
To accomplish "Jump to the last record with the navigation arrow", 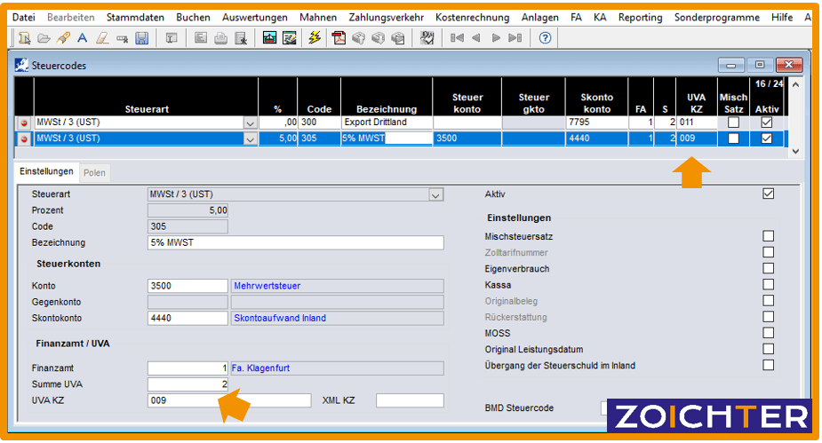I will (x=515, y=38).
